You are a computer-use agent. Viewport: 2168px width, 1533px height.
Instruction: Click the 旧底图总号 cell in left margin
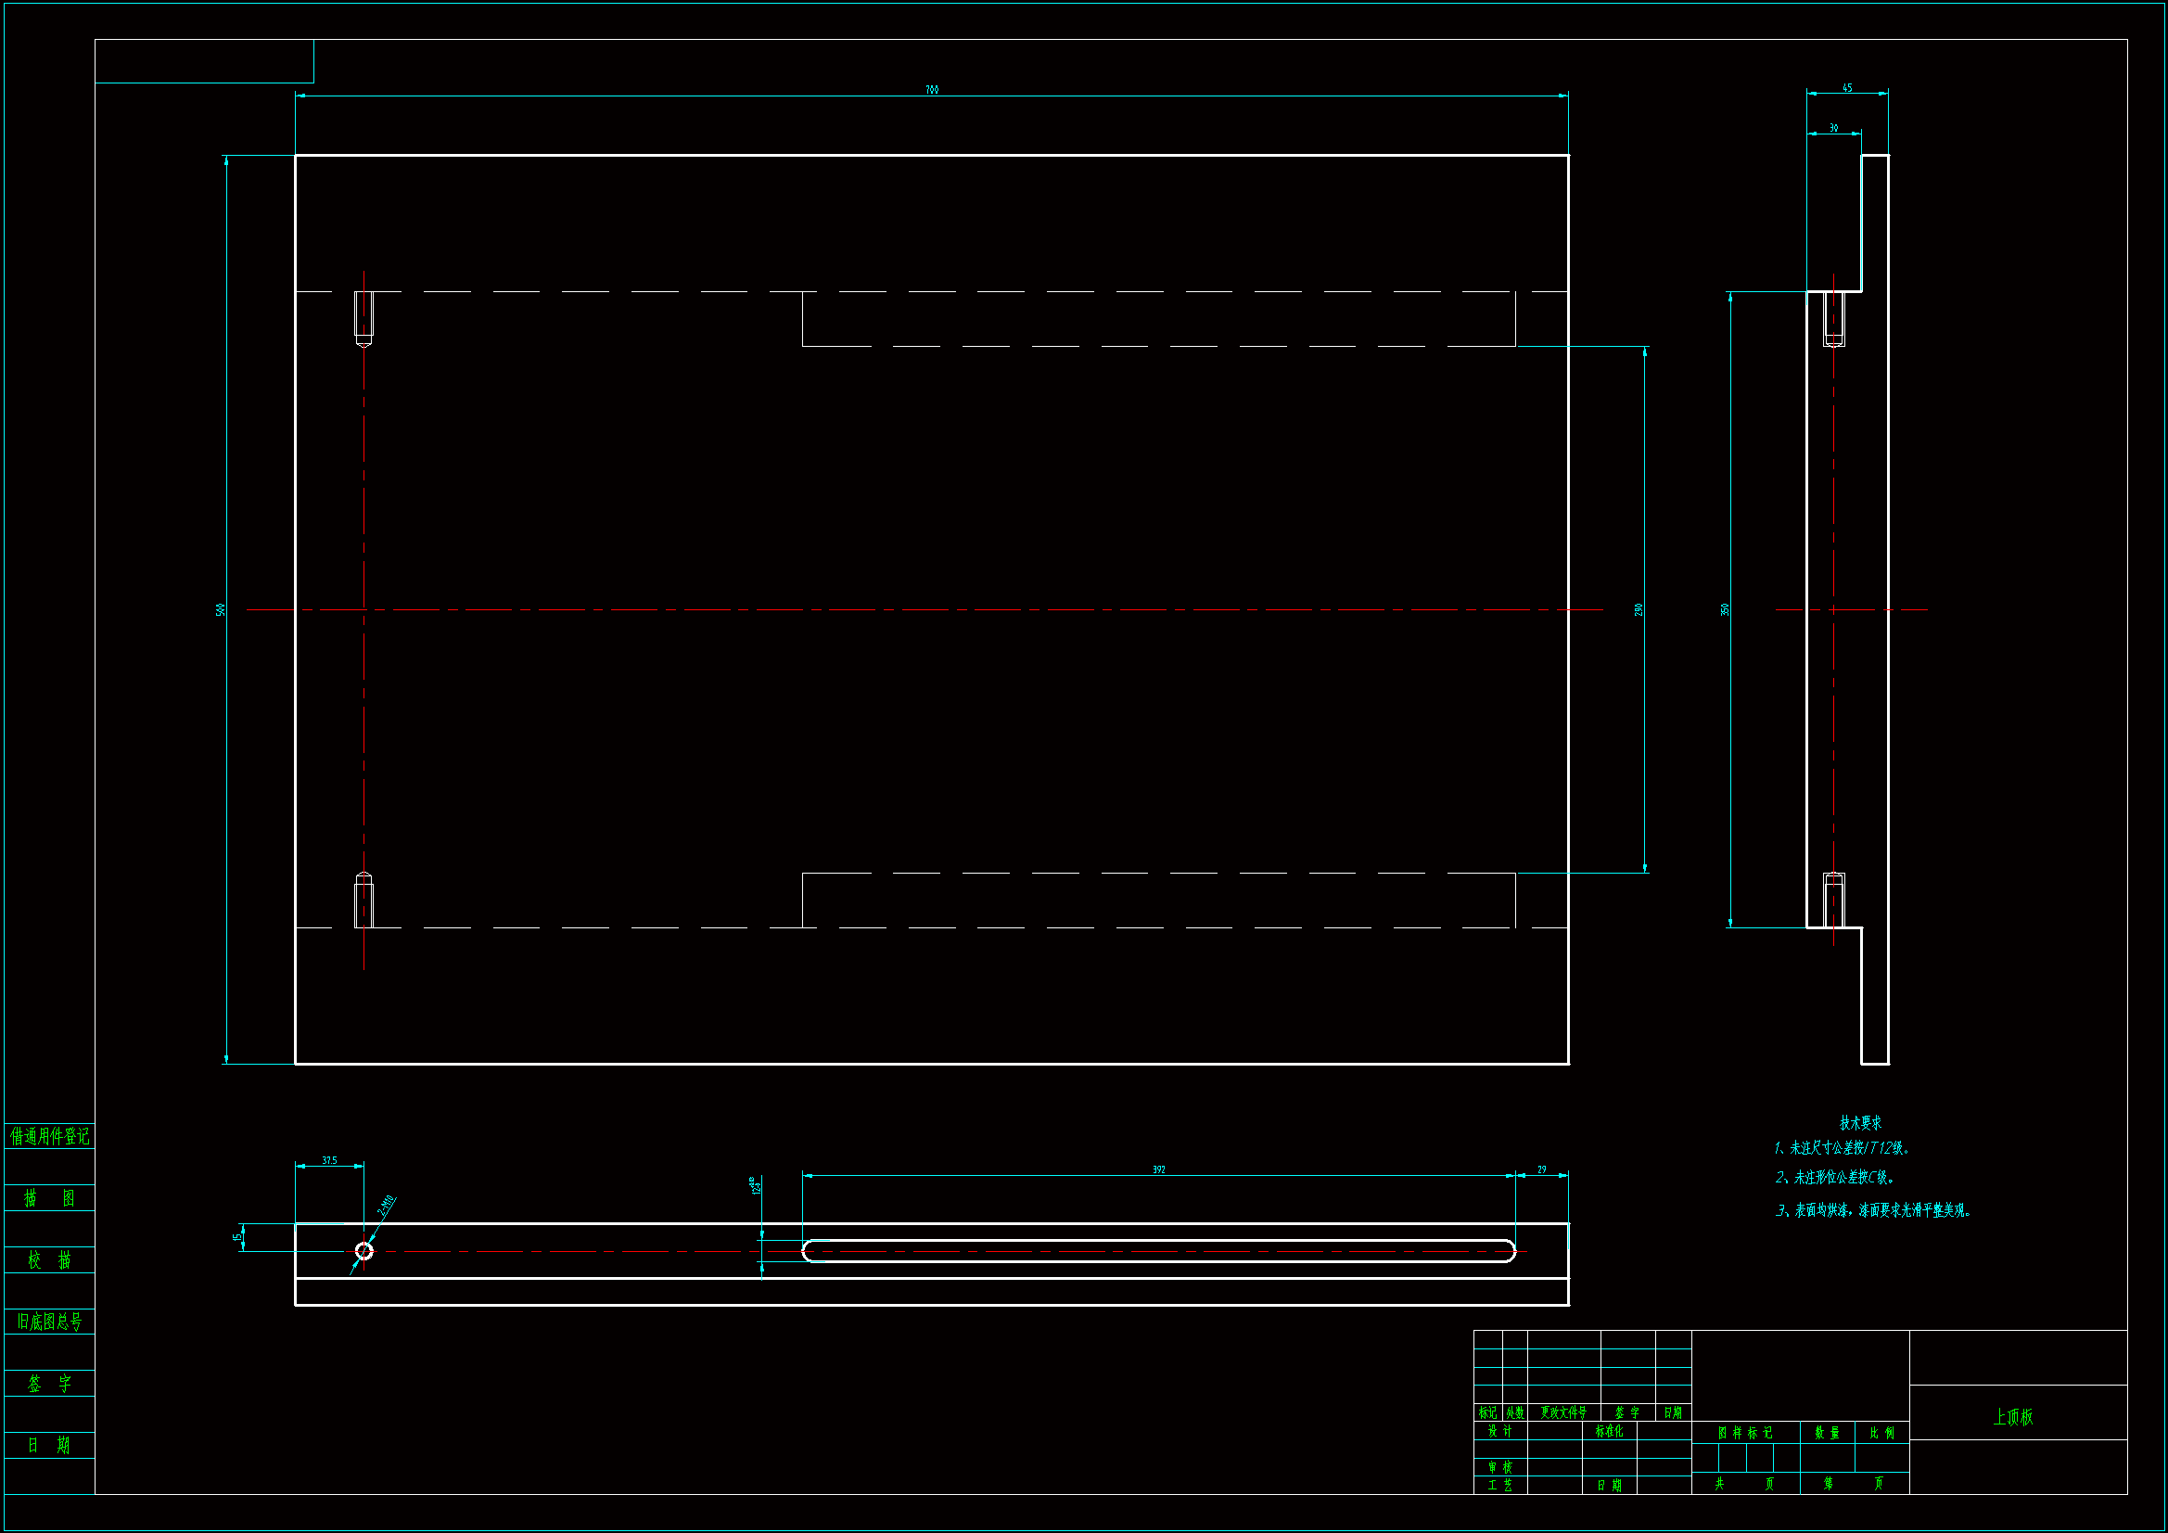[49, 1322]
